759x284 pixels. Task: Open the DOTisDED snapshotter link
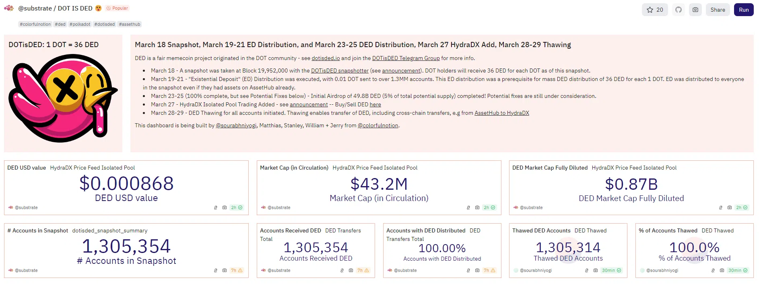point(340,71)
